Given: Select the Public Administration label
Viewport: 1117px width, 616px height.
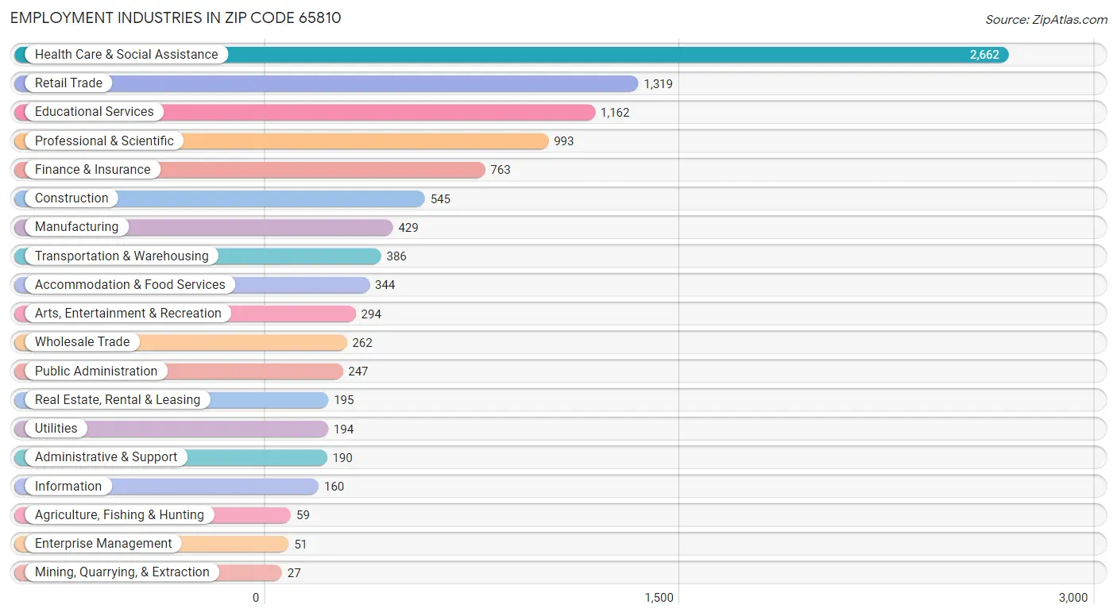Looking at the screenshot, I should pos(96,372).
